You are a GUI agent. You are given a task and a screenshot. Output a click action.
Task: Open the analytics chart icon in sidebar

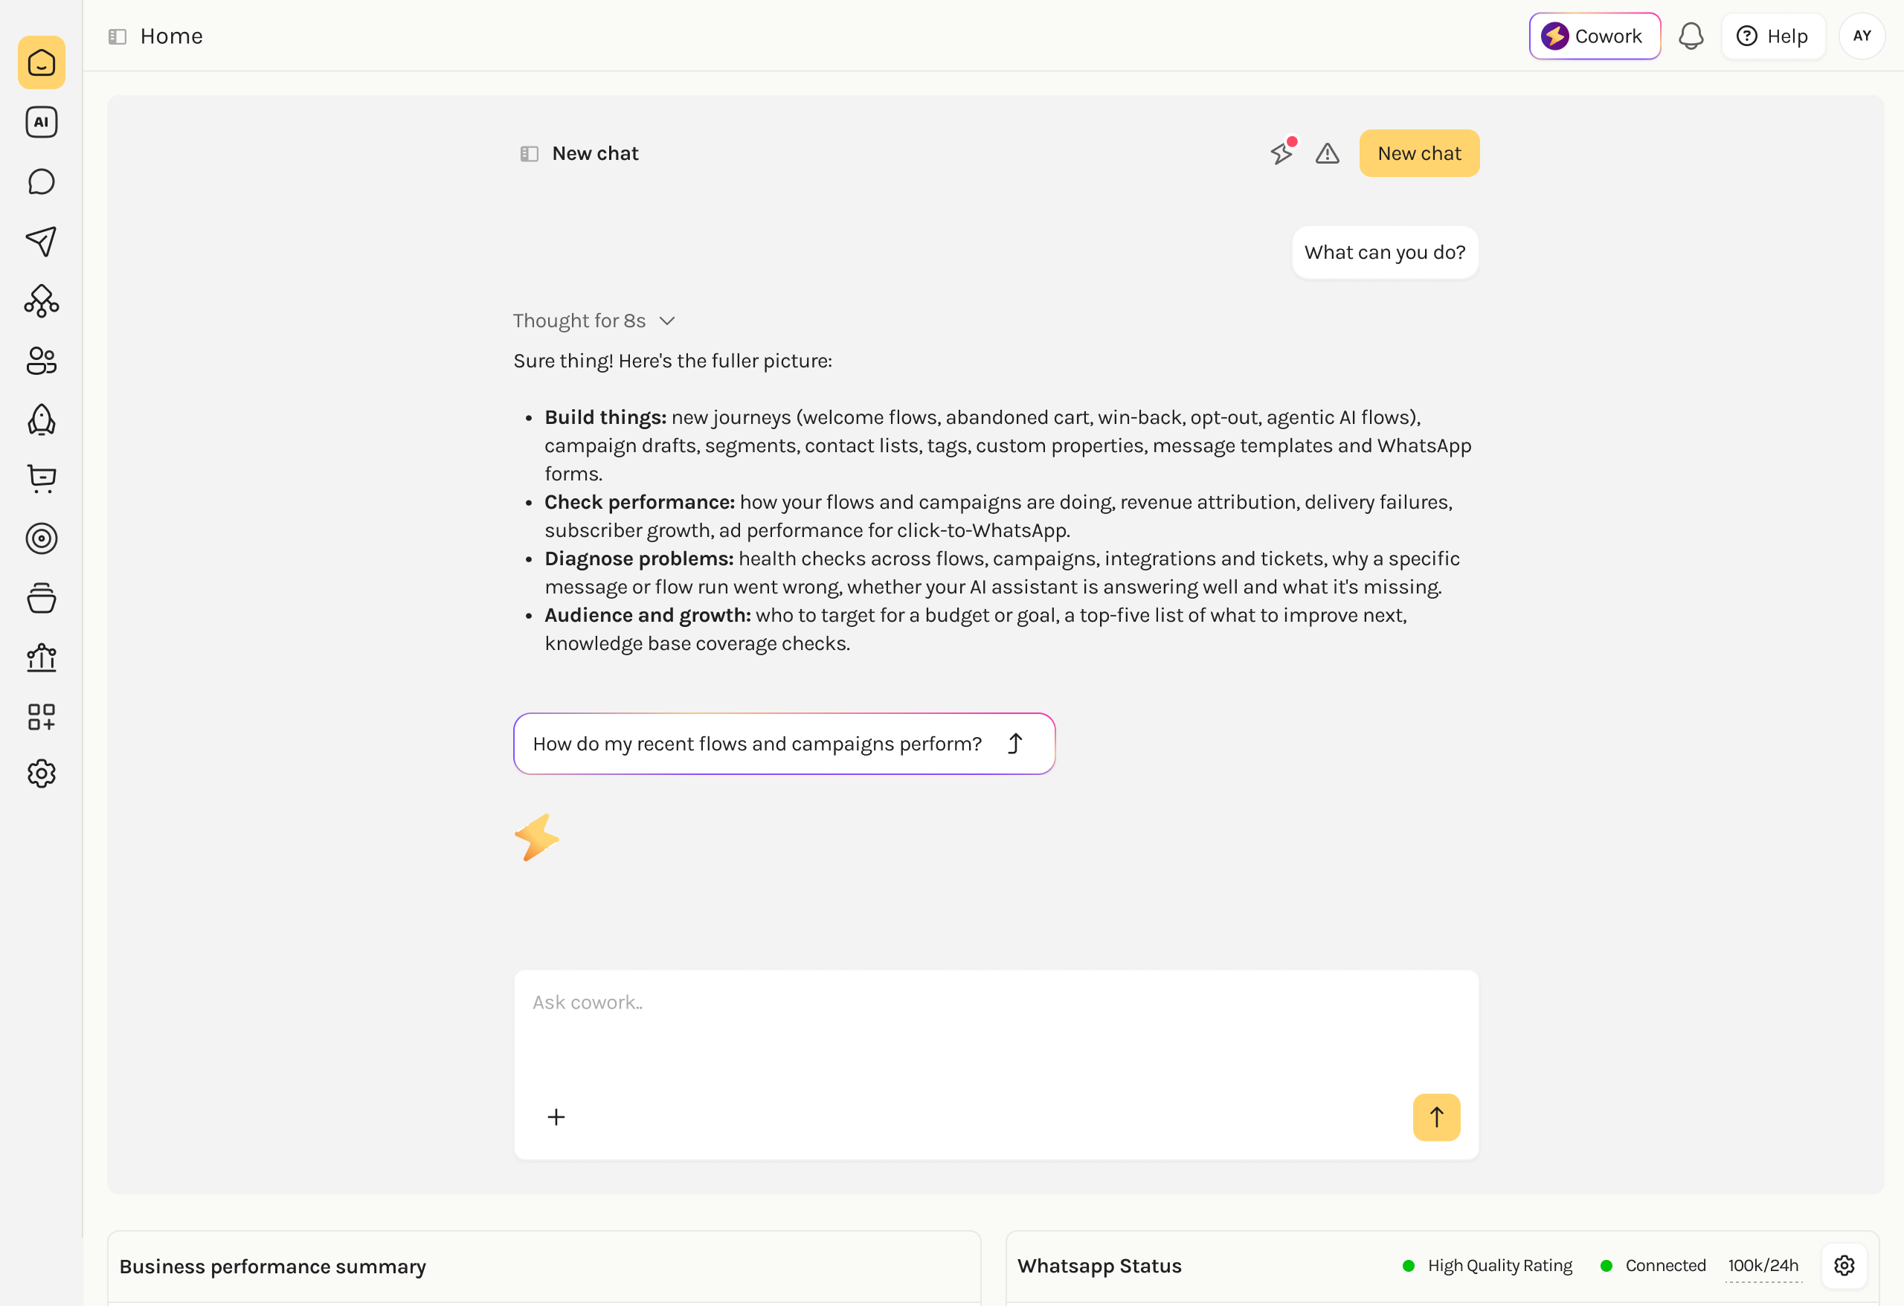pos(41,657)
